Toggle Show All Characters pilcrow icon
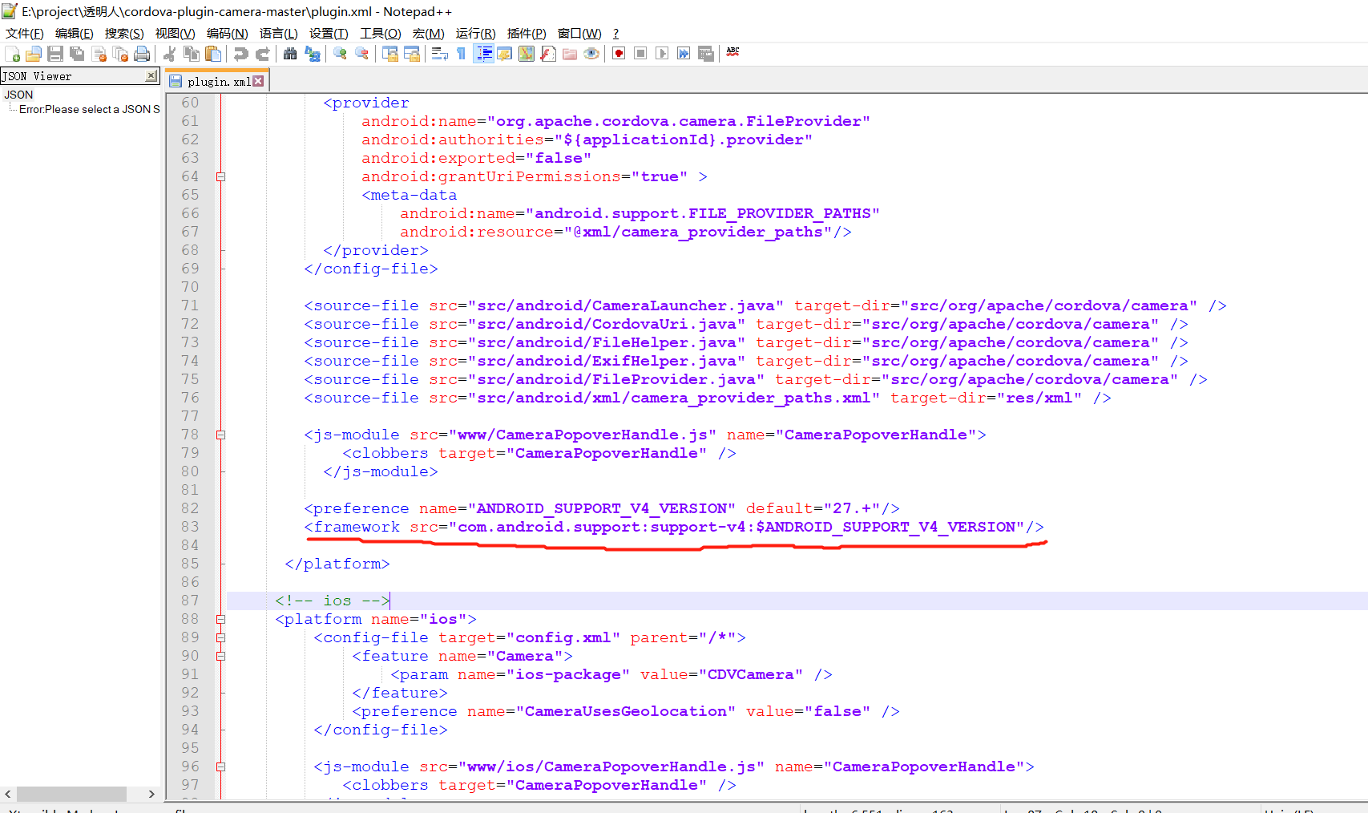The image size is (1368, 813). 461,53
